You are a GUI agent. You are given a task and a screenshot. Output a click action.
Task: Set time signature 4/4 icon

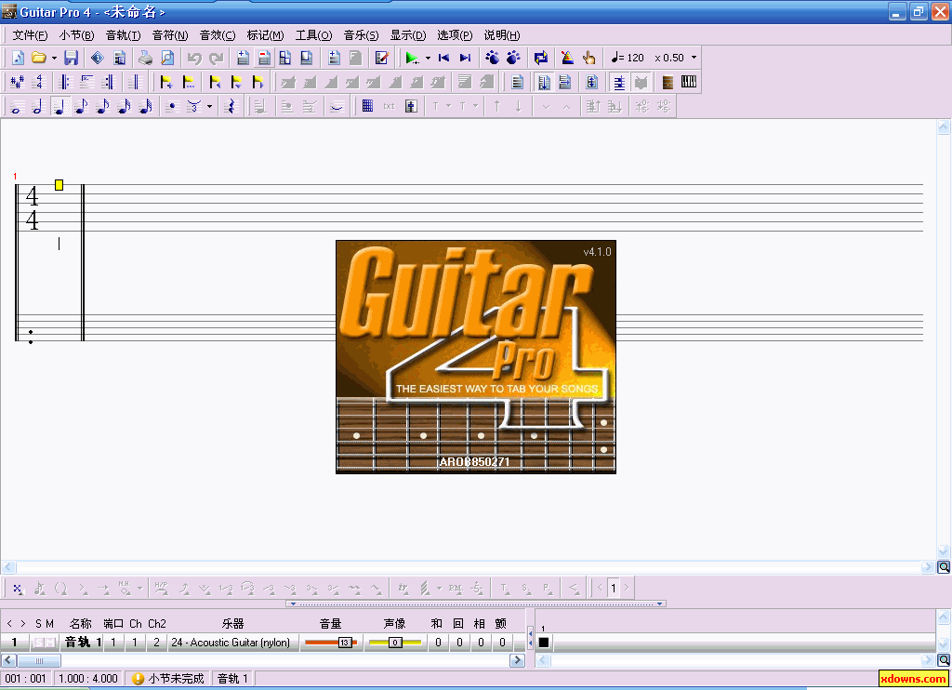pyautogui.click(x=39, y=82)
